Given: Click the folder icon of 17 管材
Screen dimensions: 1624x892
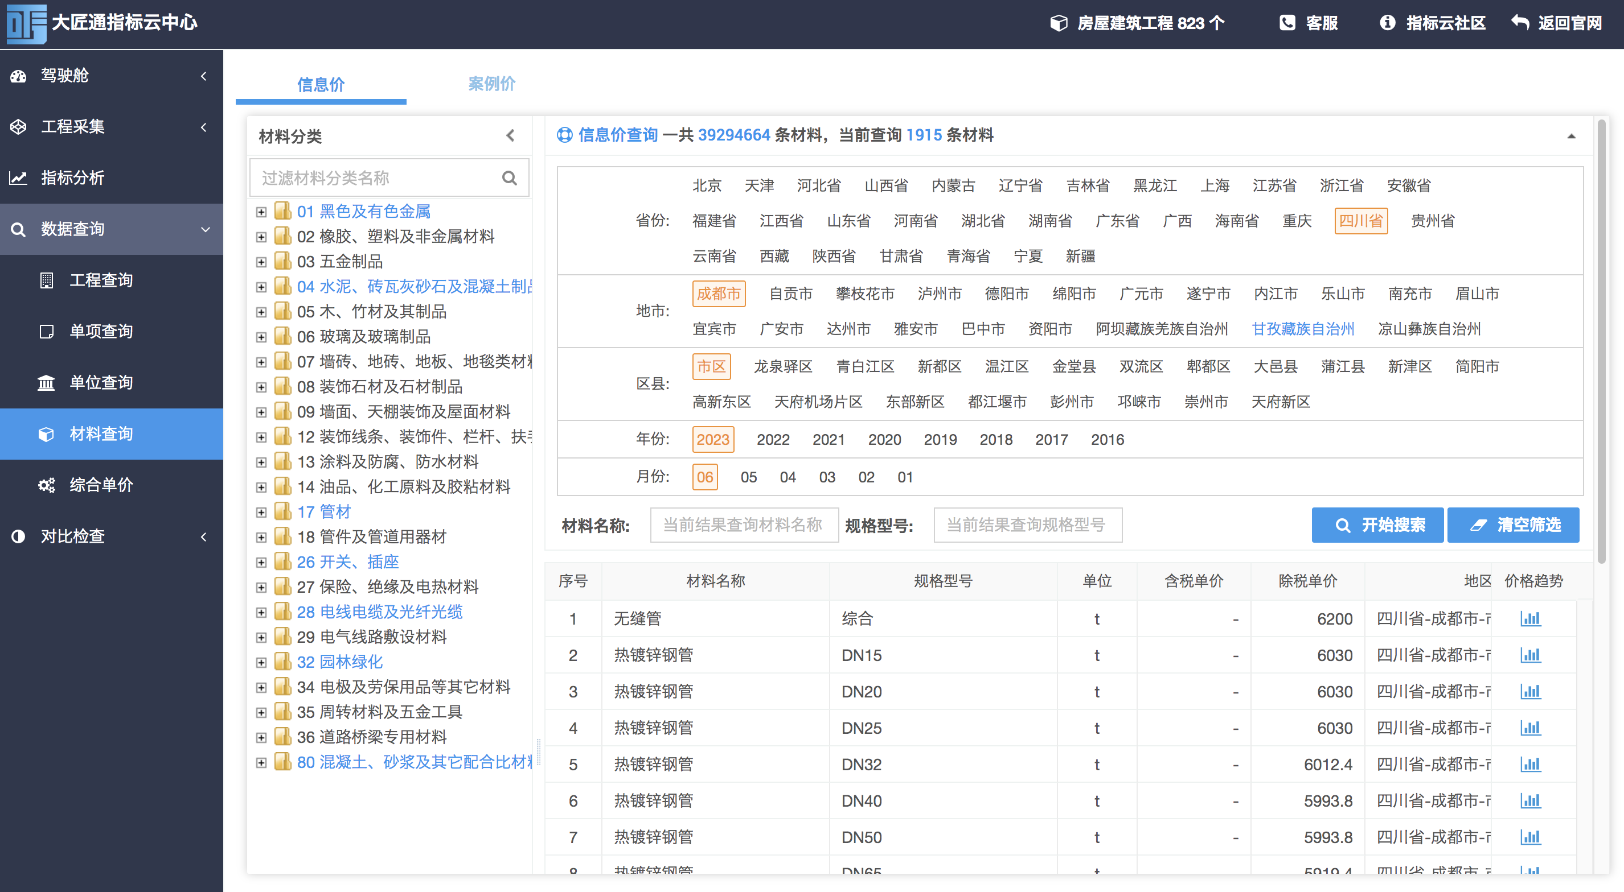Looking at the screenshot, I should click(x=282, y=511).
